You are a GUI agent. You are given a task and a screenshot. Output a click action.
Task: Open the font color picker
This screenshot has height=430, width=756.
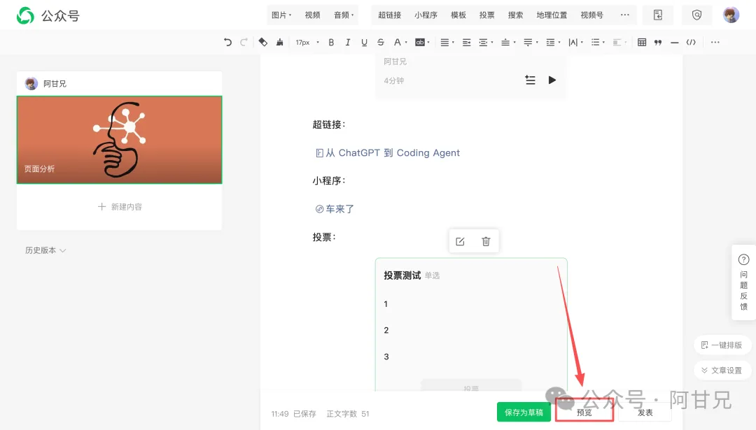(400, 43)
